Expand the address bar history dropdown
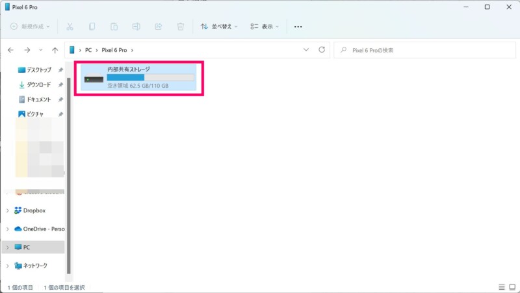Viewport: 520px width, 293px height. [x=306, y=50]
